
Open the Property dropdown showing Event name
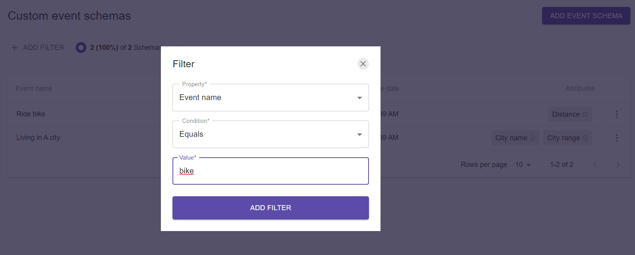(270, 97)
